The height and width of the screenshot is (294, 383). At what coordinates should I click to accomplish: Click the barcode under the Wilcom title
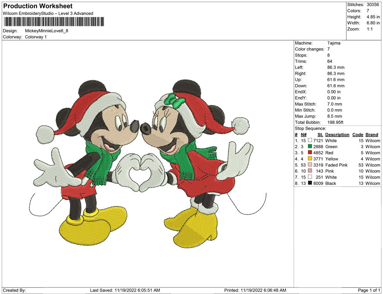[53, 22]
